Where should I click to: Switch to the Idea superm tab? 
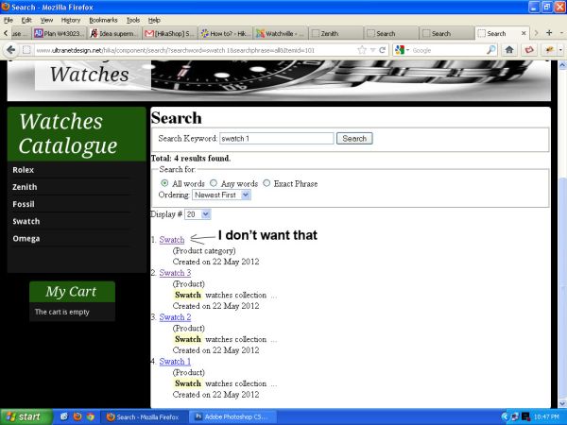click(x=114, y=34)
